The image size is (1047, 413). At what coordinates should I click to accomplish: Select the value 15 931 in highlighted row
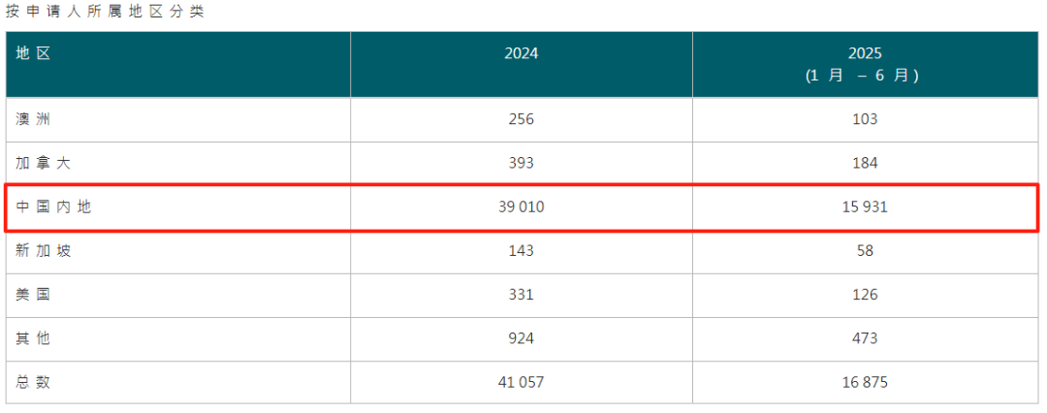(865, 206)
